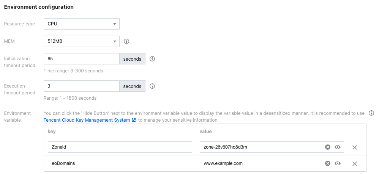Clear the eoDomains value field
This screenshot has width=379, height=174.
(328, 163)
